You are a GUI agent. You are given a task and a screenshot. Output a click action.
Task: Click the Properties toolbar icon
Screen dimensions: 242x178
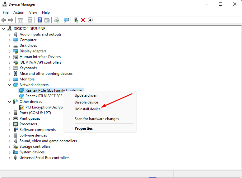(30, 20)
